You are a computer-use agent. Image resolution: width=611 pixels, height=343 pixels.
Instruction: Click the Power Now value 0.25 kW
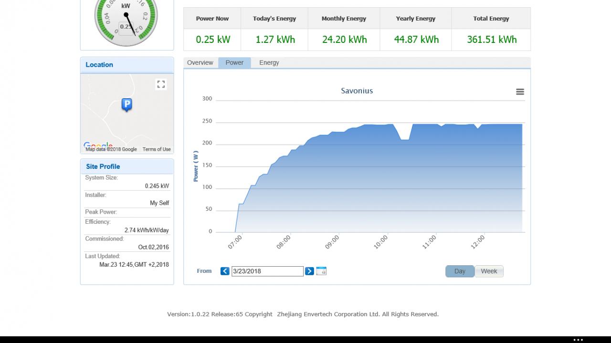tap(213, 40)
